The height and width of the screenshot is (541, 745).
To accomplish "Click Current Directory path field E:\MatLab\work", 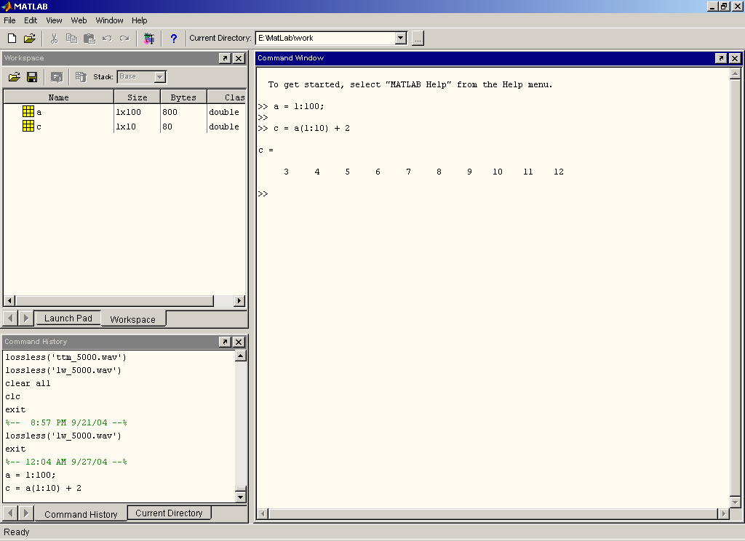I will (x=325, y=38).
